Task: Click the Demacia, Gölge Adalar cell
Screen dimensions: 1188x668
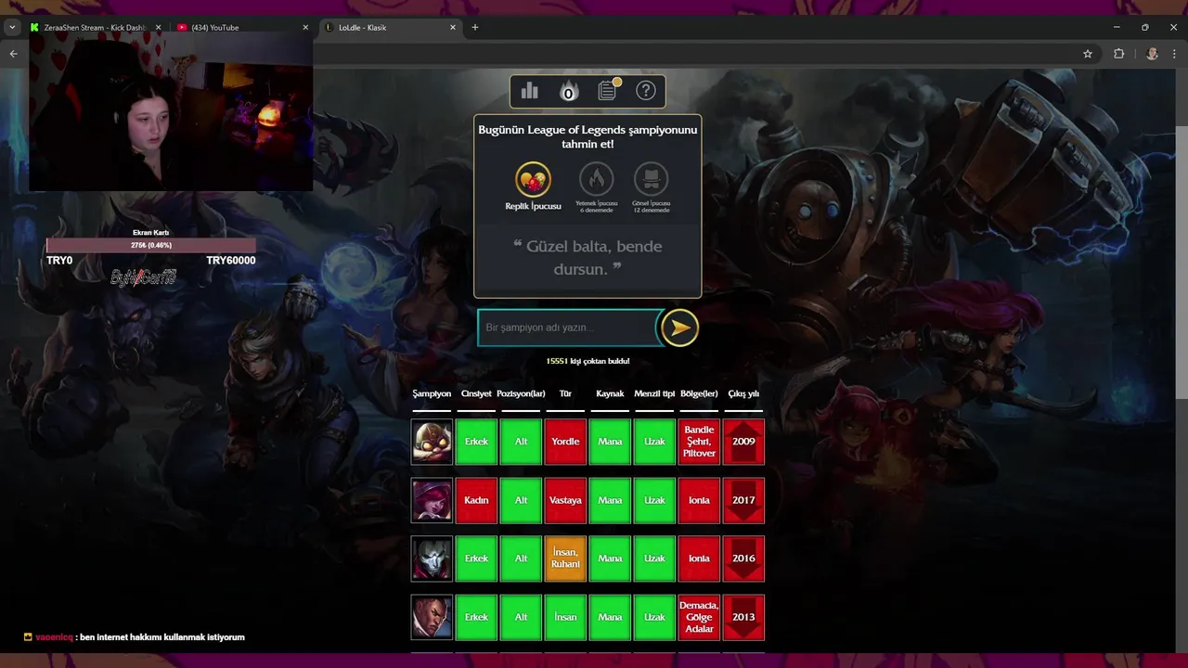Action: [699, 617]
